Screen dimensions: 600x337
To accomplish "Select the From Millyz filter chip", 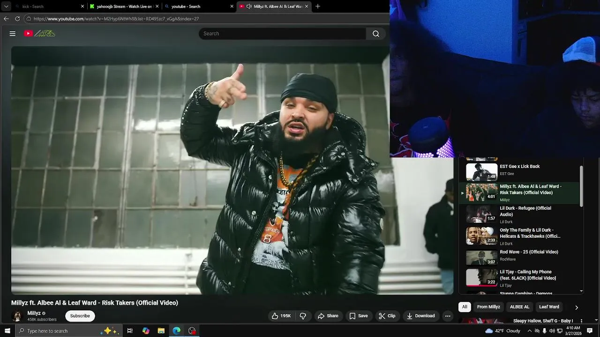I will (x=488, y=307).
